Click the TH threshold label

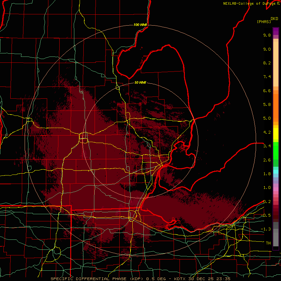268,243
